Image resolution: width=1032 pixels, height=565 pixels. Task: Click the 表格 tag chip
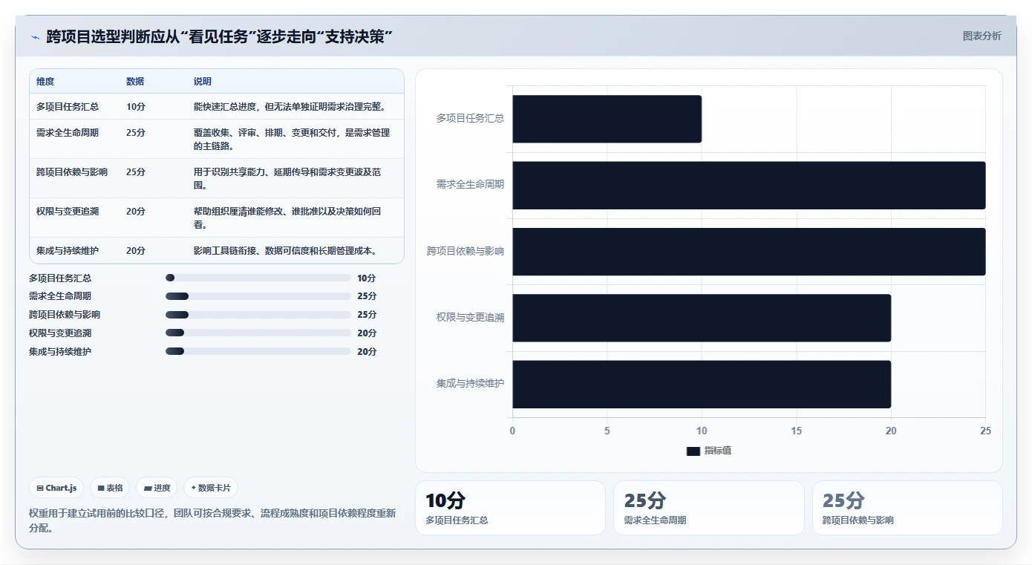tap(110, 488)
